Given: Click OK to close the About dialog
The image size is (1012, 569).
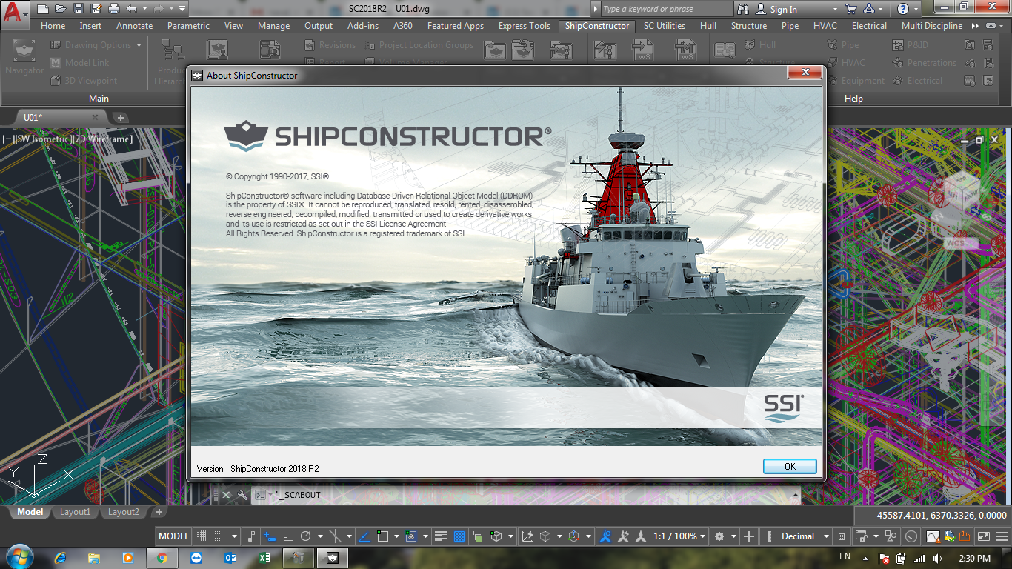Looking at the screenshot, I should point(790,466).
